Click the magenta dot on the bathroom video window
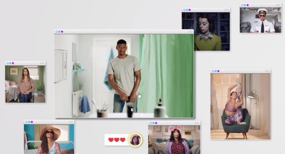 pyautogui.click(x=62, y=32)
